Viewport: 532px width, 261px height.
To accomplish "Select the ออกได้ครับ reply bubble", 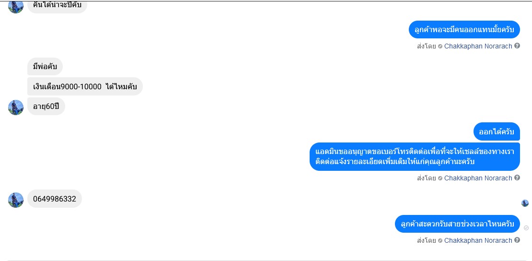I will tap(497, 131).
